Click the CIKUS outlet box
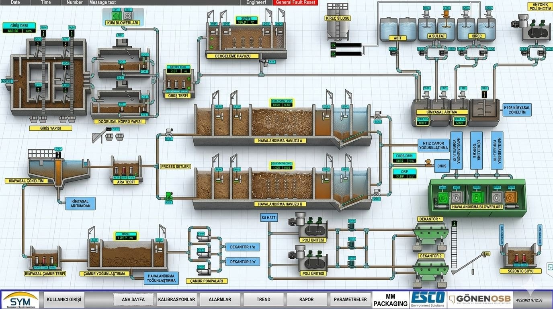Screen dimensions: 553x309 442,165
